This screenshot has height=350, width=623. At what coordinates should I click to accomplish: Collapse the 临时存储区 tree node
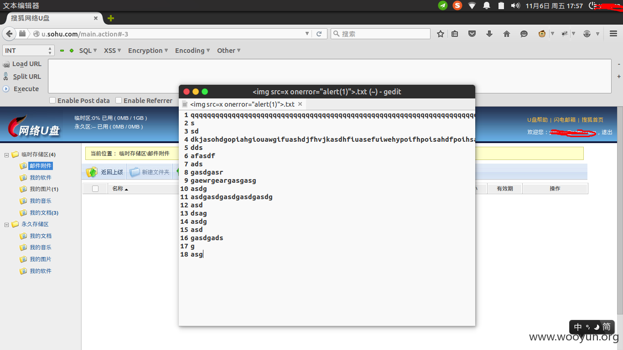point(6,155)
